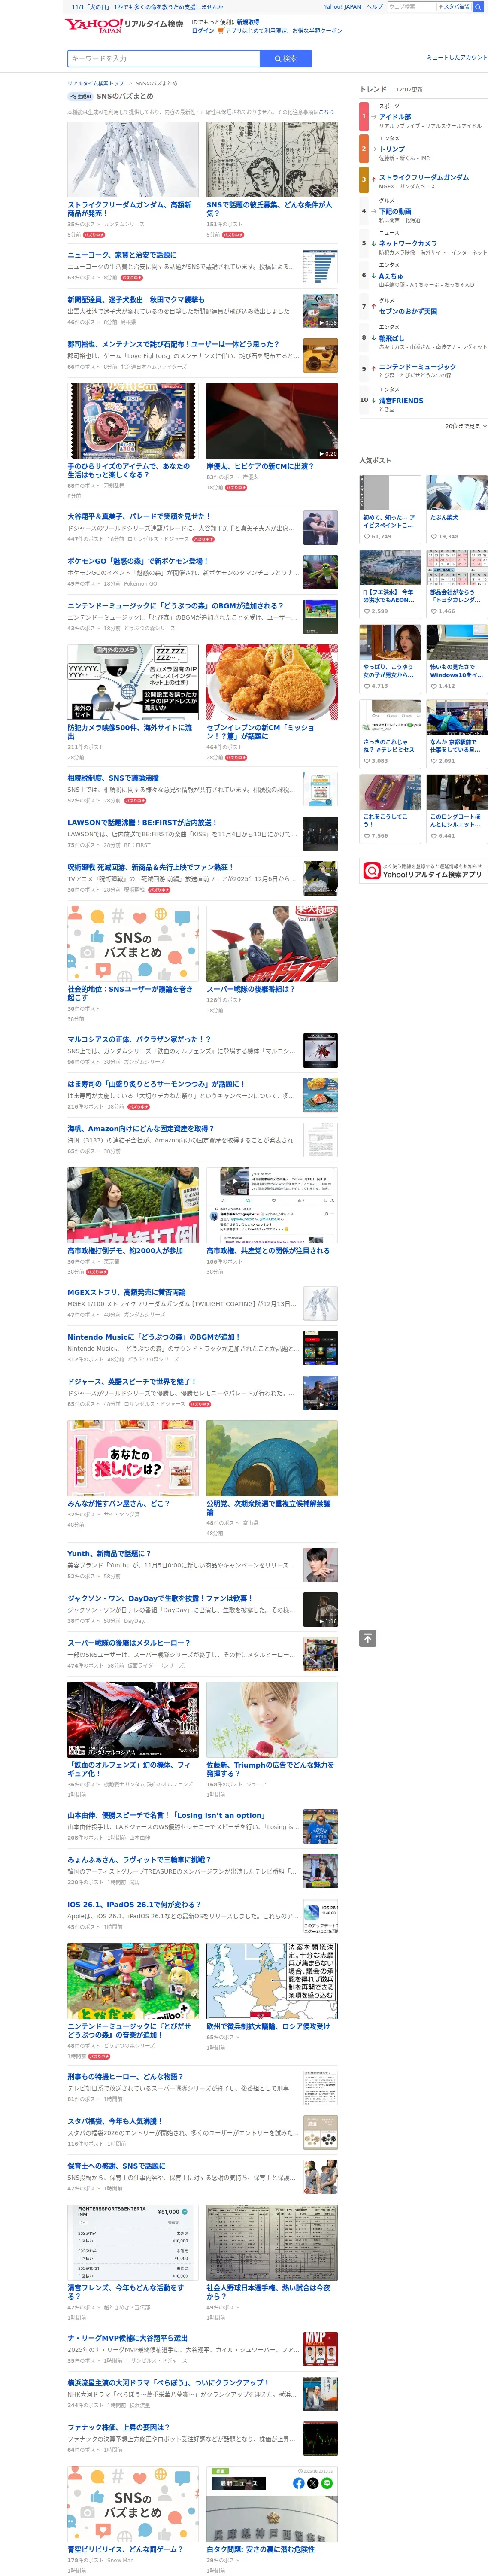The height and width of the screenshot is (2576, 488).
Task: Open Europe map thumbnail for 欧州で徴兵制拡大議論
Action: pos(272,1980)
